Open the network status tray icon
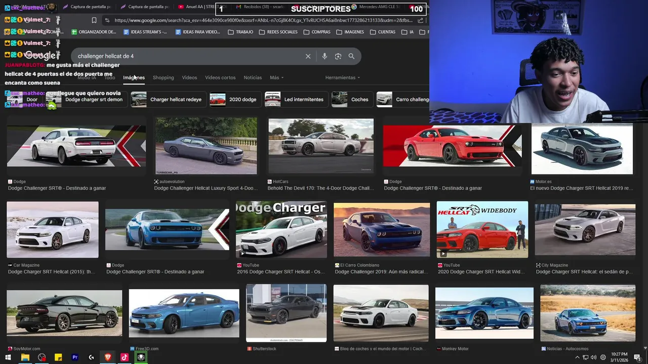 pos(586,357)
